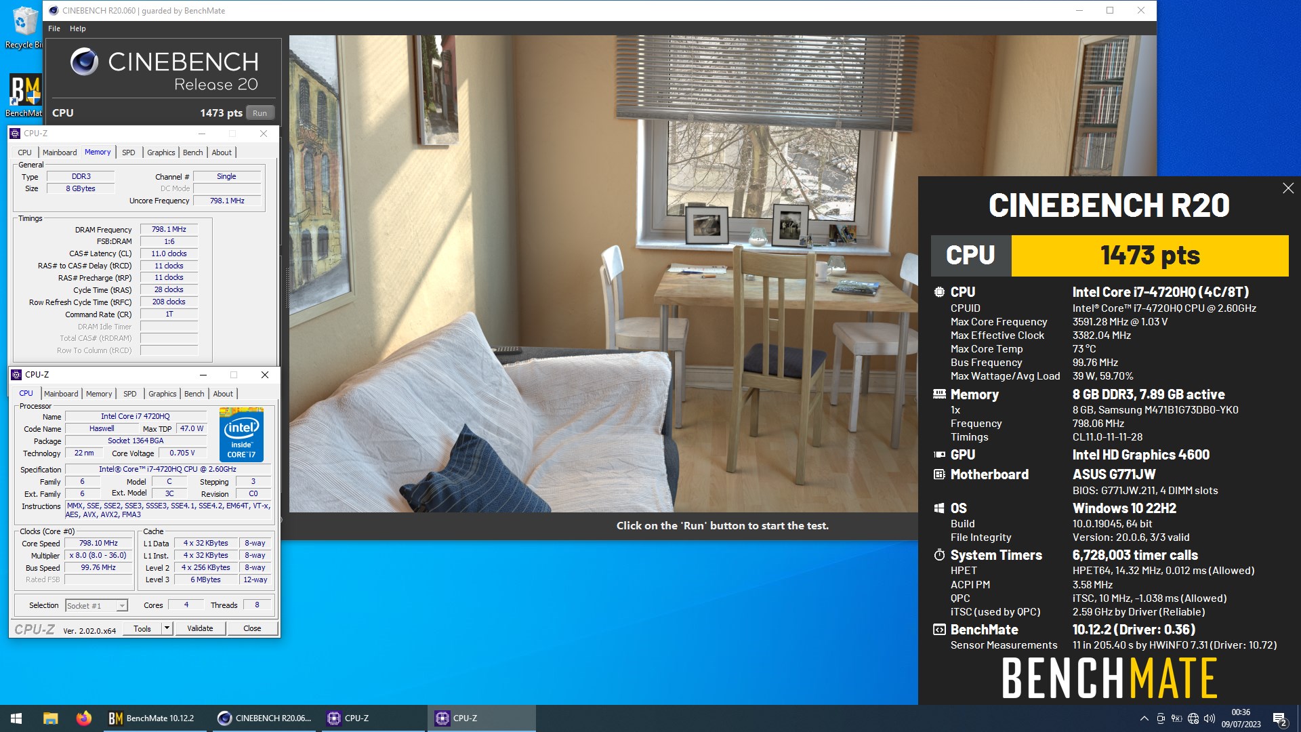Viewport: 1301px width, 732px height.
Task: Click the Memory Size 8 GBytes field
Action: (x=81, y=189)
